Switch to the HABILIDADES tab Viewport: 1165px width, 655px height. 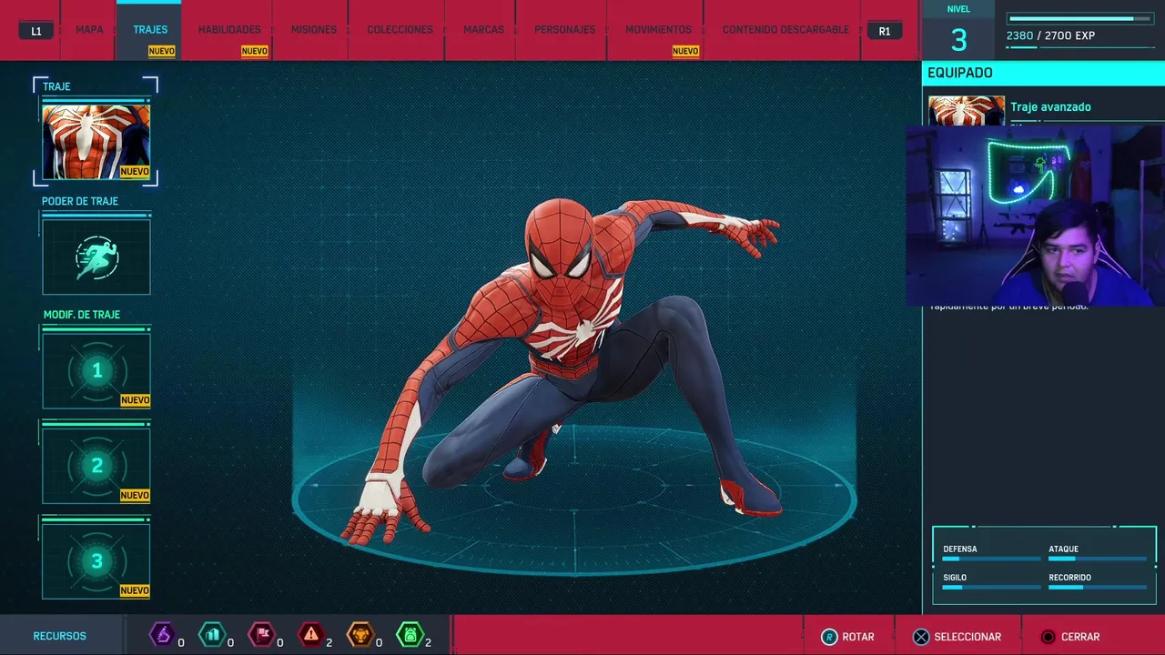click(x=229, y=30)
